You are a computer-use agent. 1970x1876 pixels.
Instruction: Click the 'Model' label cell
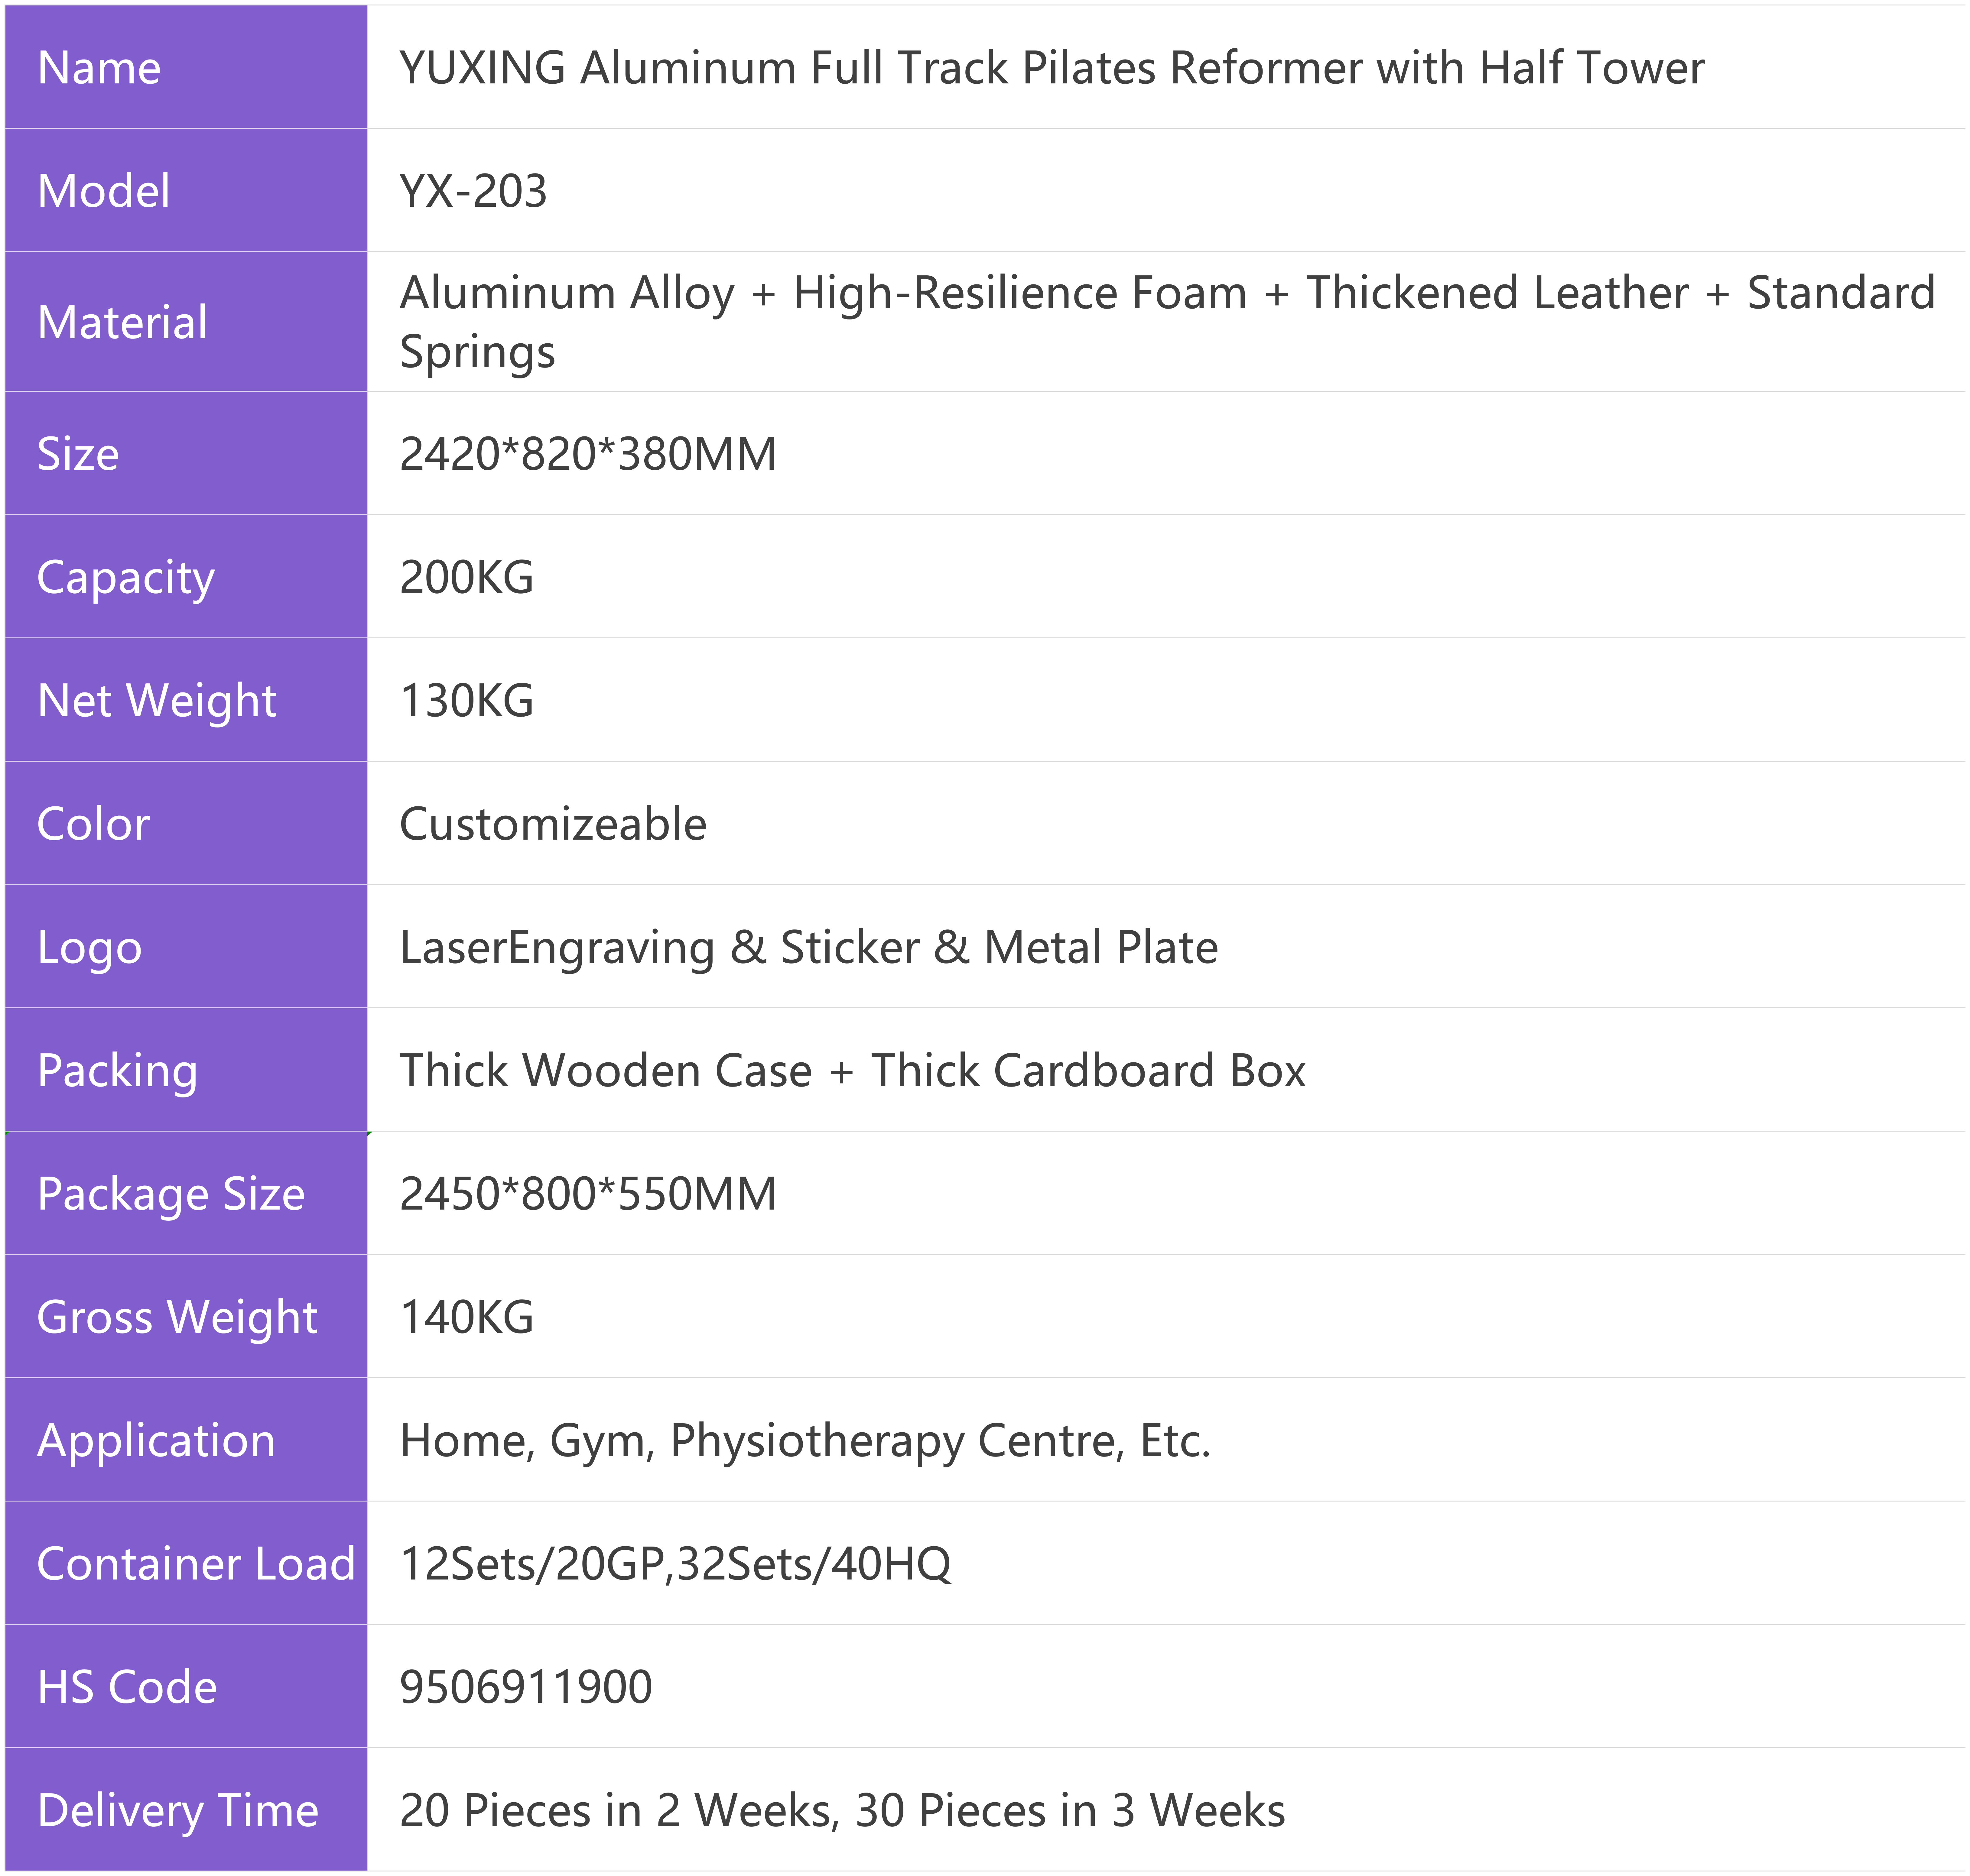(186, 190)
